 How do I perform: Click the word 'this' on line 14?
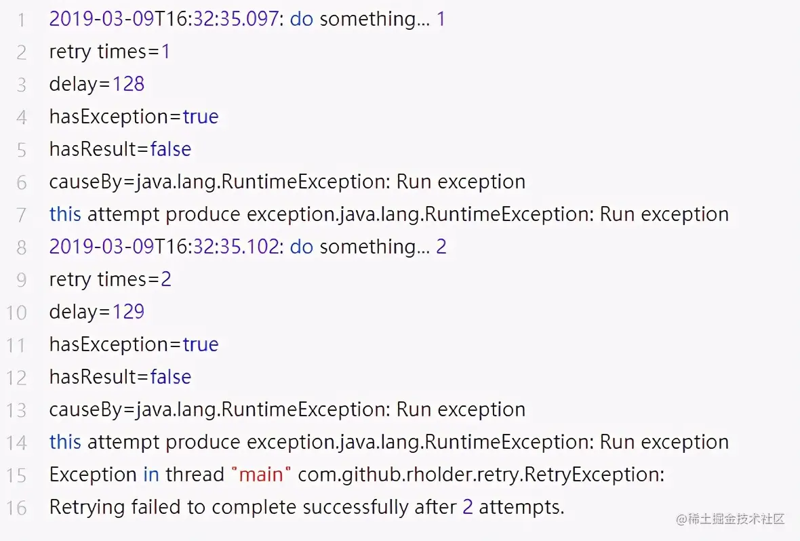(x=65, y=442)
